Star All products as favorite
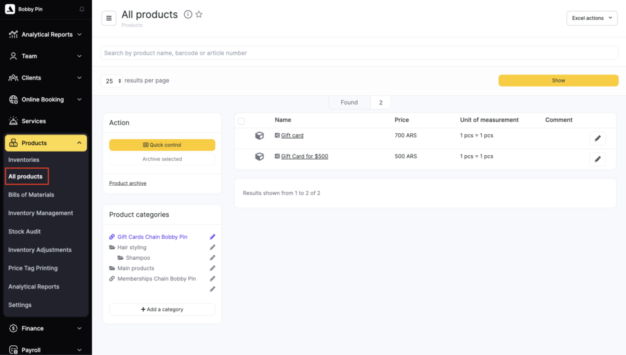Viewport: 626px width, 355px height. pyautogui.click(x=199, y=15)
